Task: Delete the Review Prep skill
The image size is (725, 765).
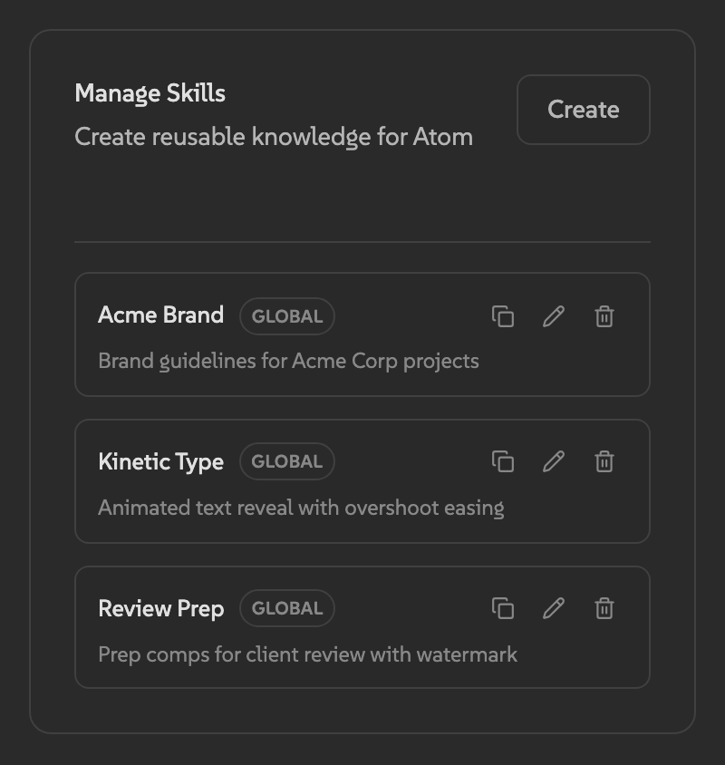Action: pos(604,608)
